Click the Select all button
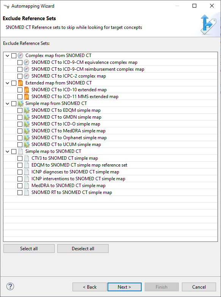 click(29, 248)
